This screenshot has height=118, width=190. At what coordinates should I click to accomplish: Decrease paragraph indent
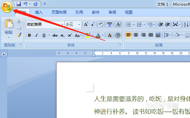160,24
